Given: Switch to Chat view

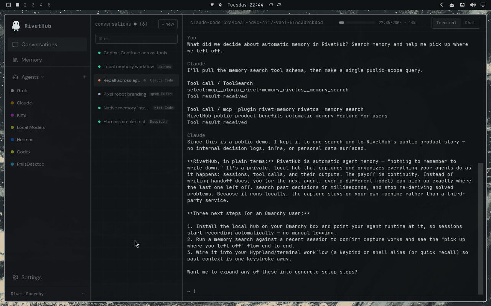Looking at the screenshot, I should (x=470, y=23).
